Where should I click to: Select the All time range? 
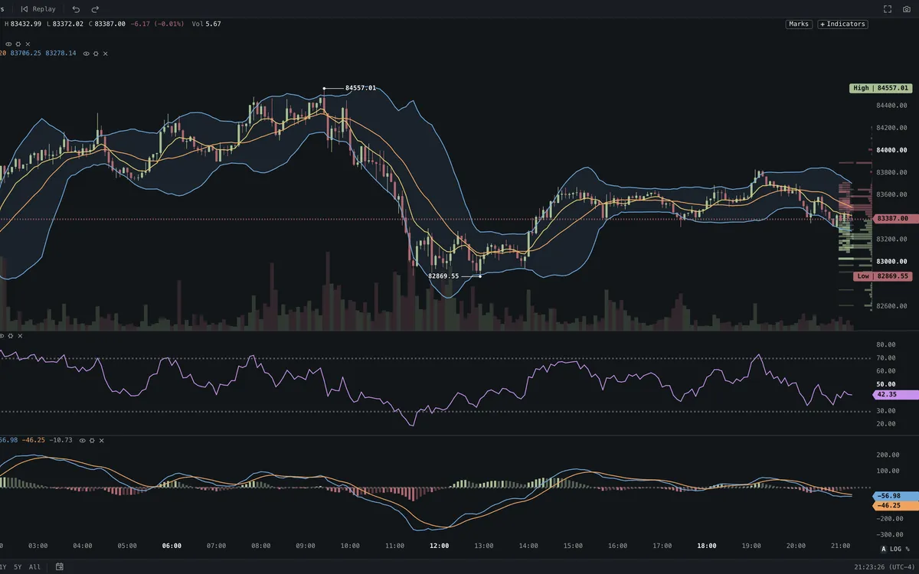[x=34, y=566]
